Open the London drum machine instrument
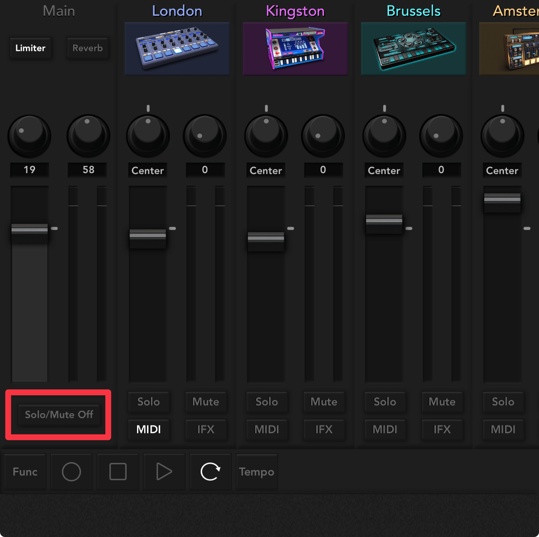Screen dimensions: 539x537 (x=177, y=49)
